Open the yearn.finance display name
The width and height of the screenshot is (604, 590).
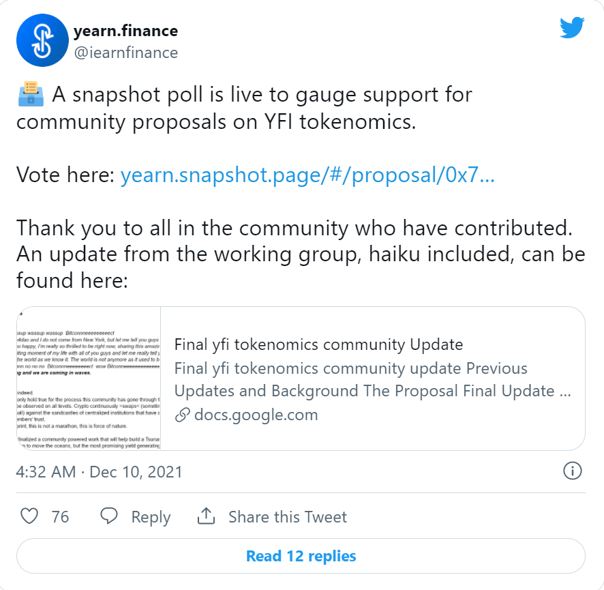(125, 31)
